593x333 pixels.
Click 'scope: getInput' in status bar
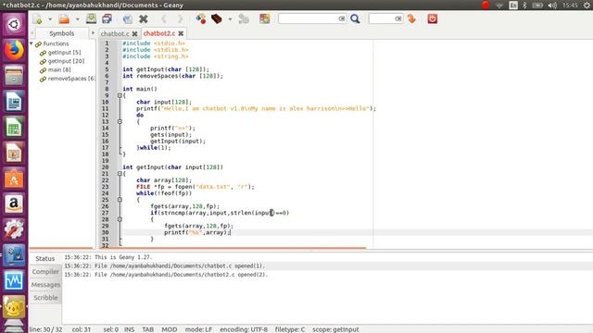pos(335,329)
